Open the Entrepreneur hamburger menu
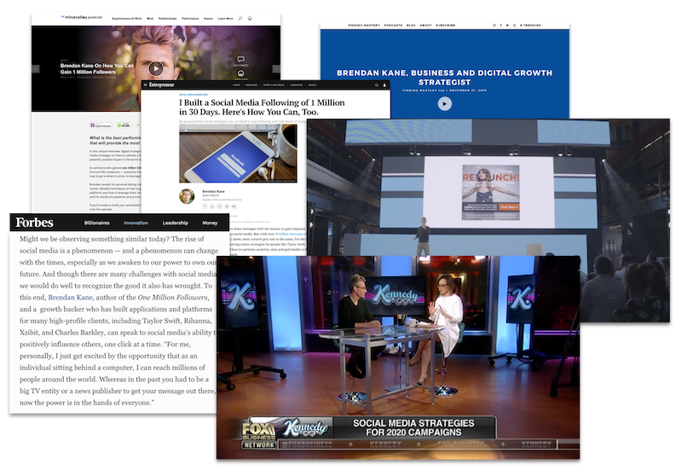This screenshot has width=682, height=476. pyautogui.click(x=146, y=85)
